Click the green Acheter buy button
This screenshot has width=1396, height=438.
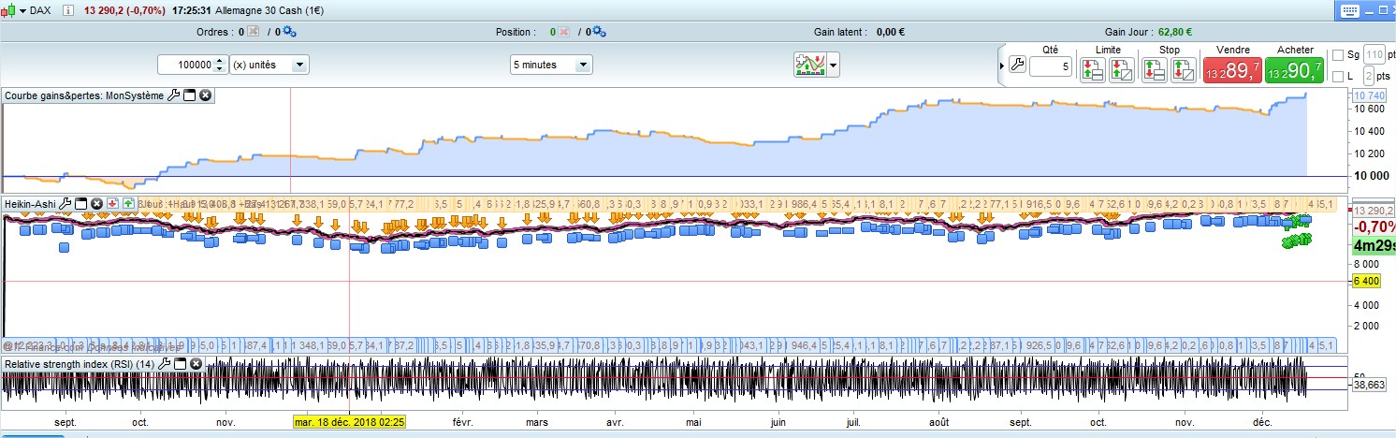[1294, 70]
